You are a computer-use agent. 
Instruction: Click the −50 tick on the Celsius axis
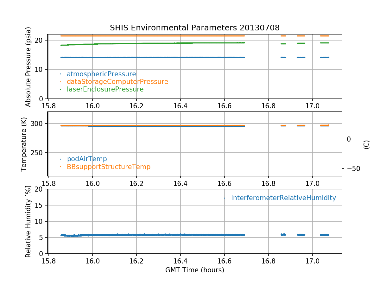[x=351, y=168]
